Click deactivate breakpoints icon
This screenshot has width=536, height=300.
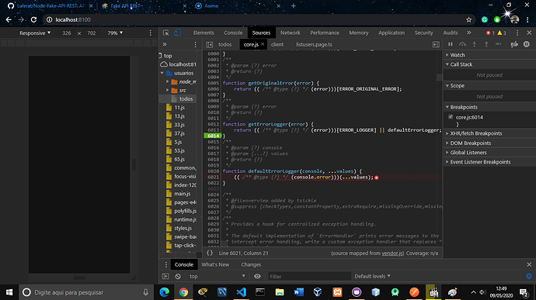[514, 44]
